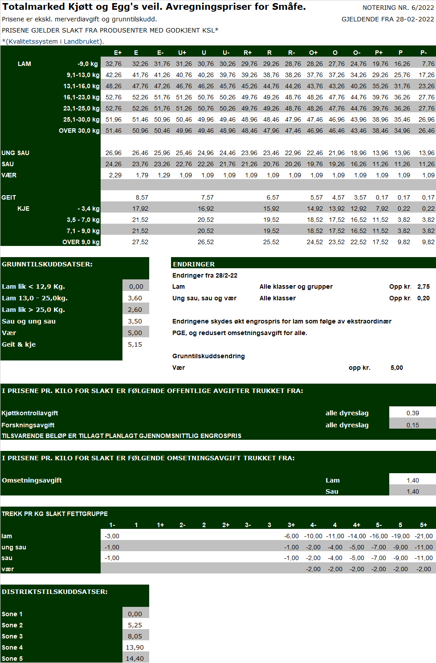The height and width of the screenshot is (663, 436).
Task: Click the 'ENDRINGER' section heading
Action: 194,264
